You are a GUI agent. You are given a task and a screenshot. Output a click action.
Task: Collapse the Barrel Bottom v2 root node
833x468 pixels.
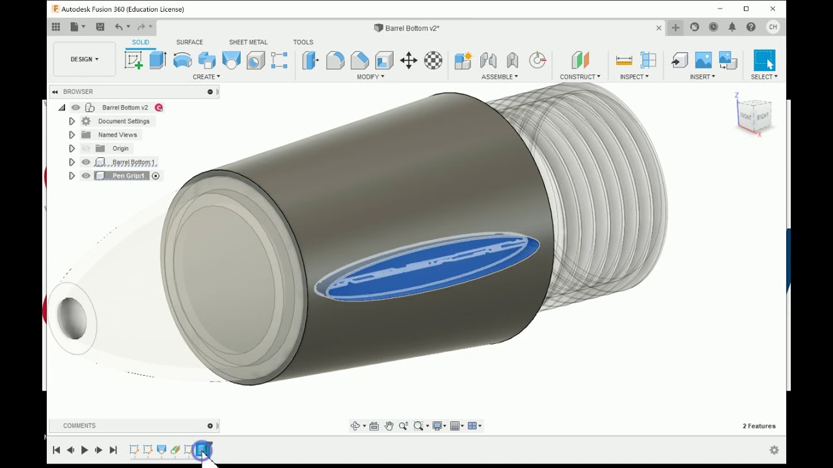pyautogui.click(x=62, y=107)
